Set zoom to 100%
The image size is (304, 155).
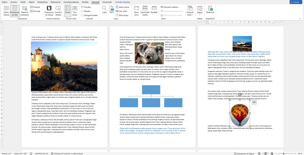click(x=111, y=10)
